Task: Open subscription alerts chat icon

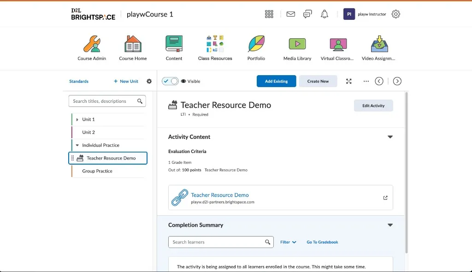Action: click(307, 14)
